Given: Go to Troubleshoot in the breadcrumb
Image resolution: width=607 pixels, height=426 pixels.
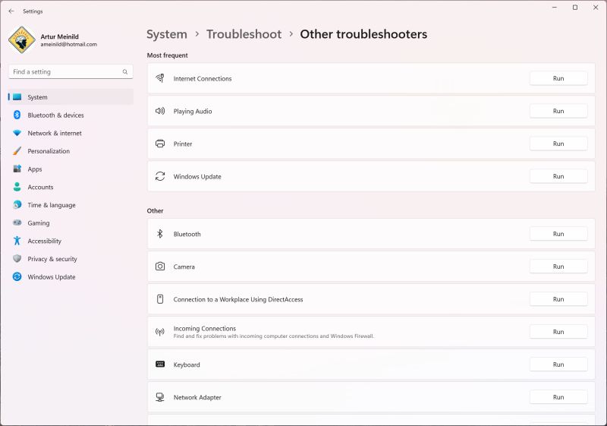Looking at the screenshot, I should (x=244, y=34).
